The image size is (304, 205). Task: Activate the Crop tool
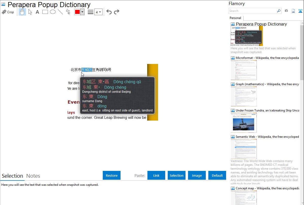pos(8,12)
